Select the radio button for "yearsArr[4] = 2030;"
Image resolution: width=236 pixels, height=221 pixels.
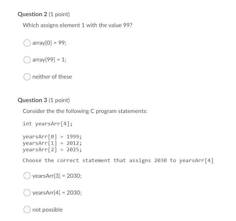pyautogui.click(x=27, y=193)
